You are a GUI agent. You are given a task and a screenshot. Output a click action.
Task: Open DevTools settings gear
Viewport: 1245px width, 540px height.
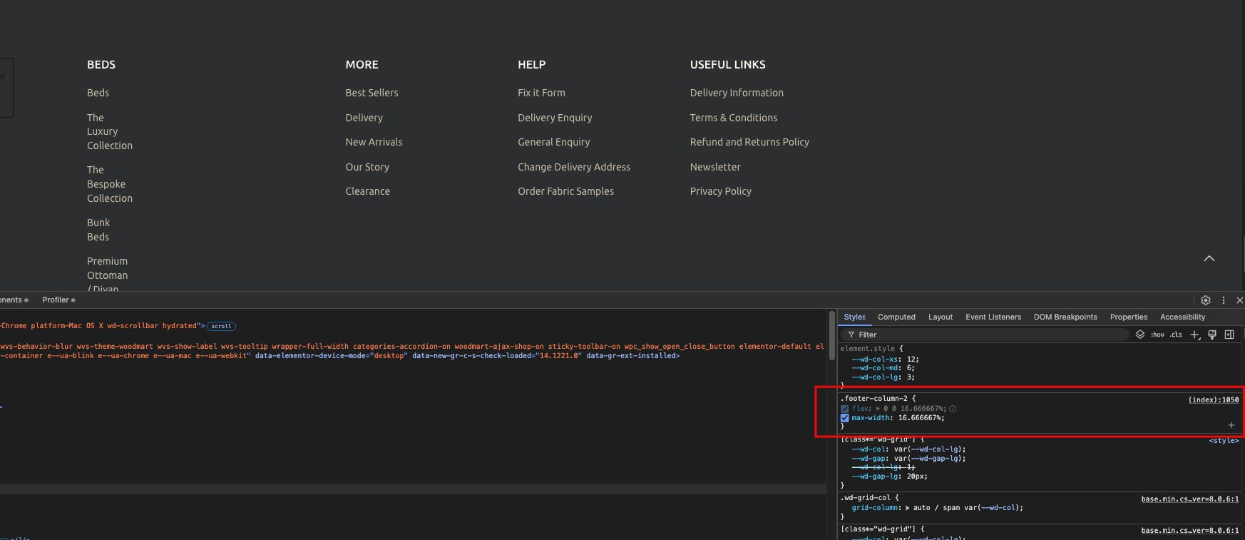pos(1206,300)
